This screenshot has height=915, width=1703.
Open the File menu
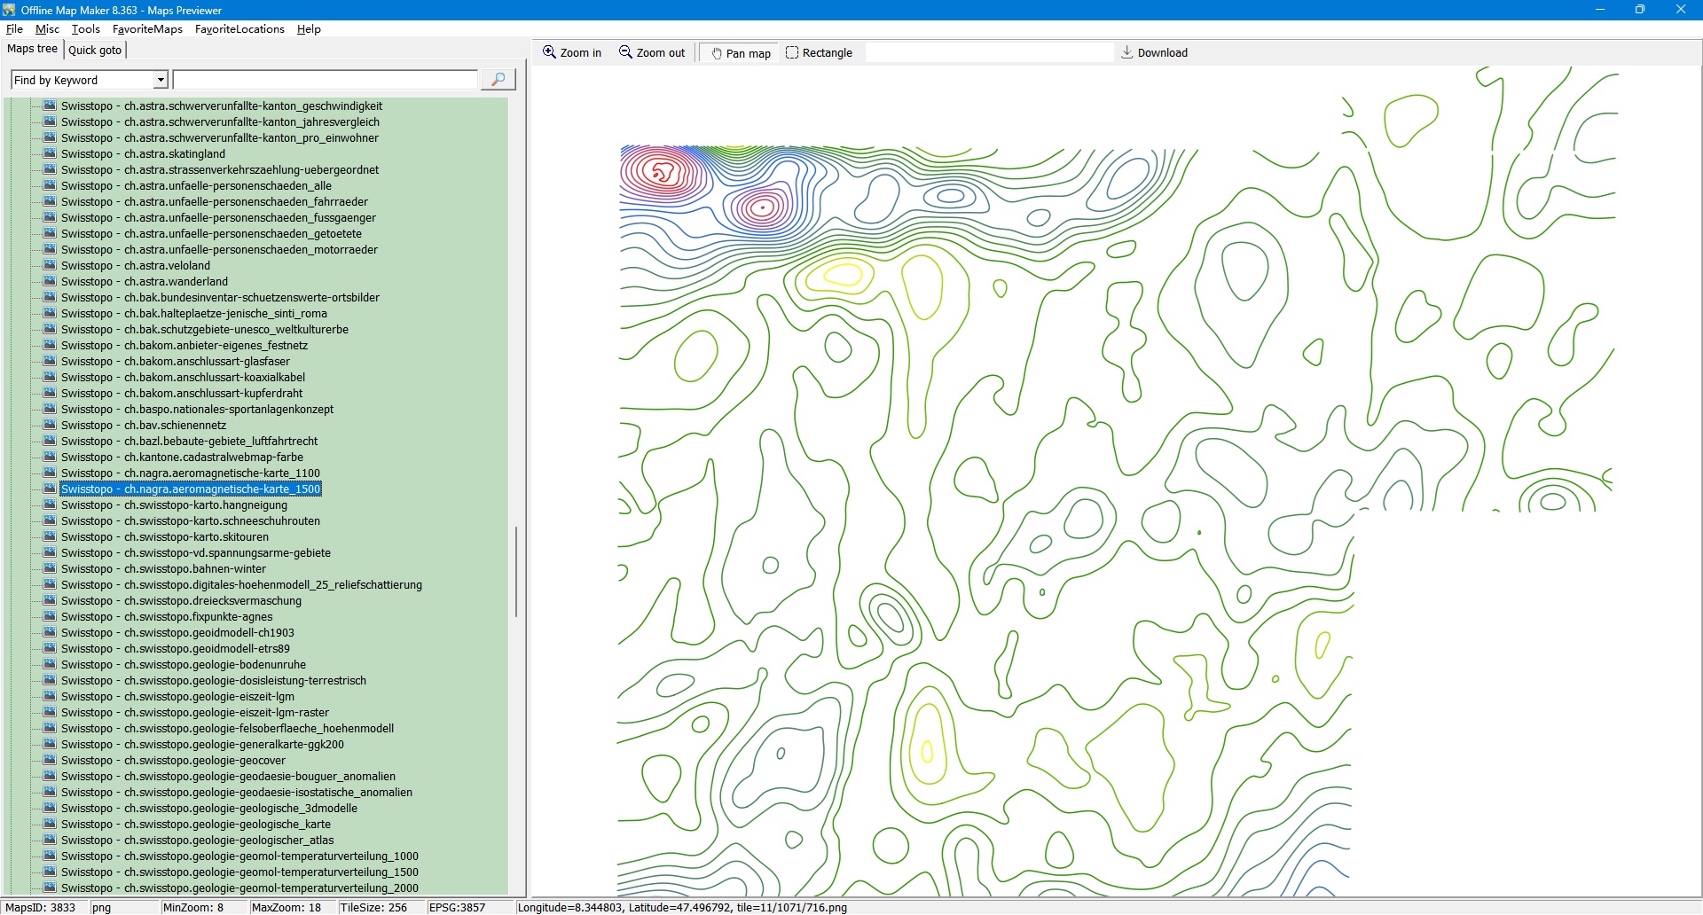[x=14, y=29]
